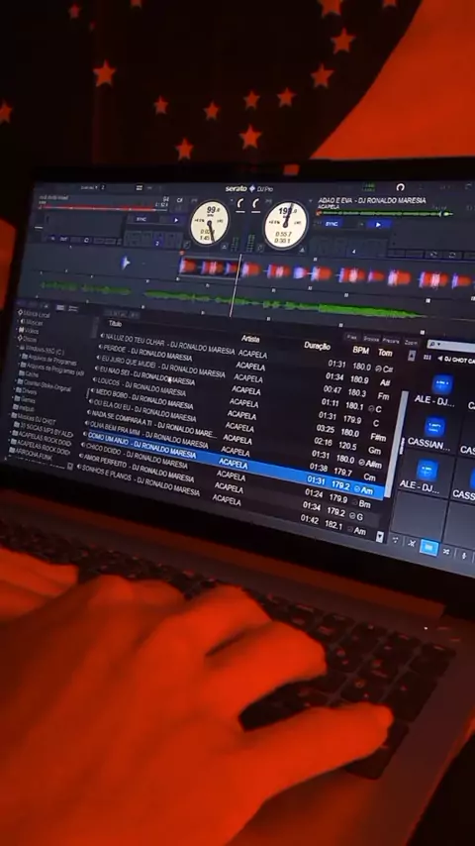
Task: Trigger the CASSIAN sampler slot icon
Action: coord(434,426)
